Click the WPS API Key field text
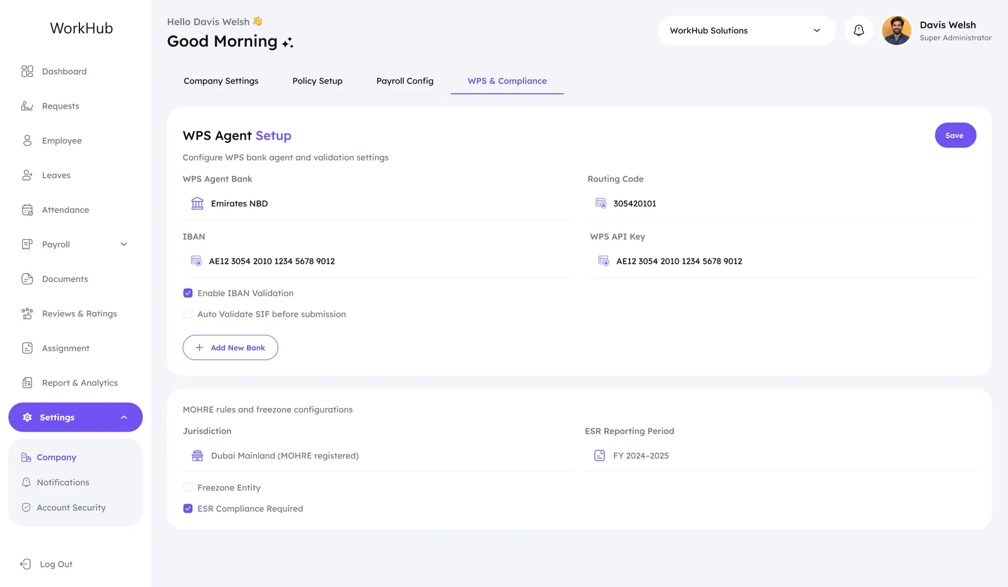 (679, 261)
